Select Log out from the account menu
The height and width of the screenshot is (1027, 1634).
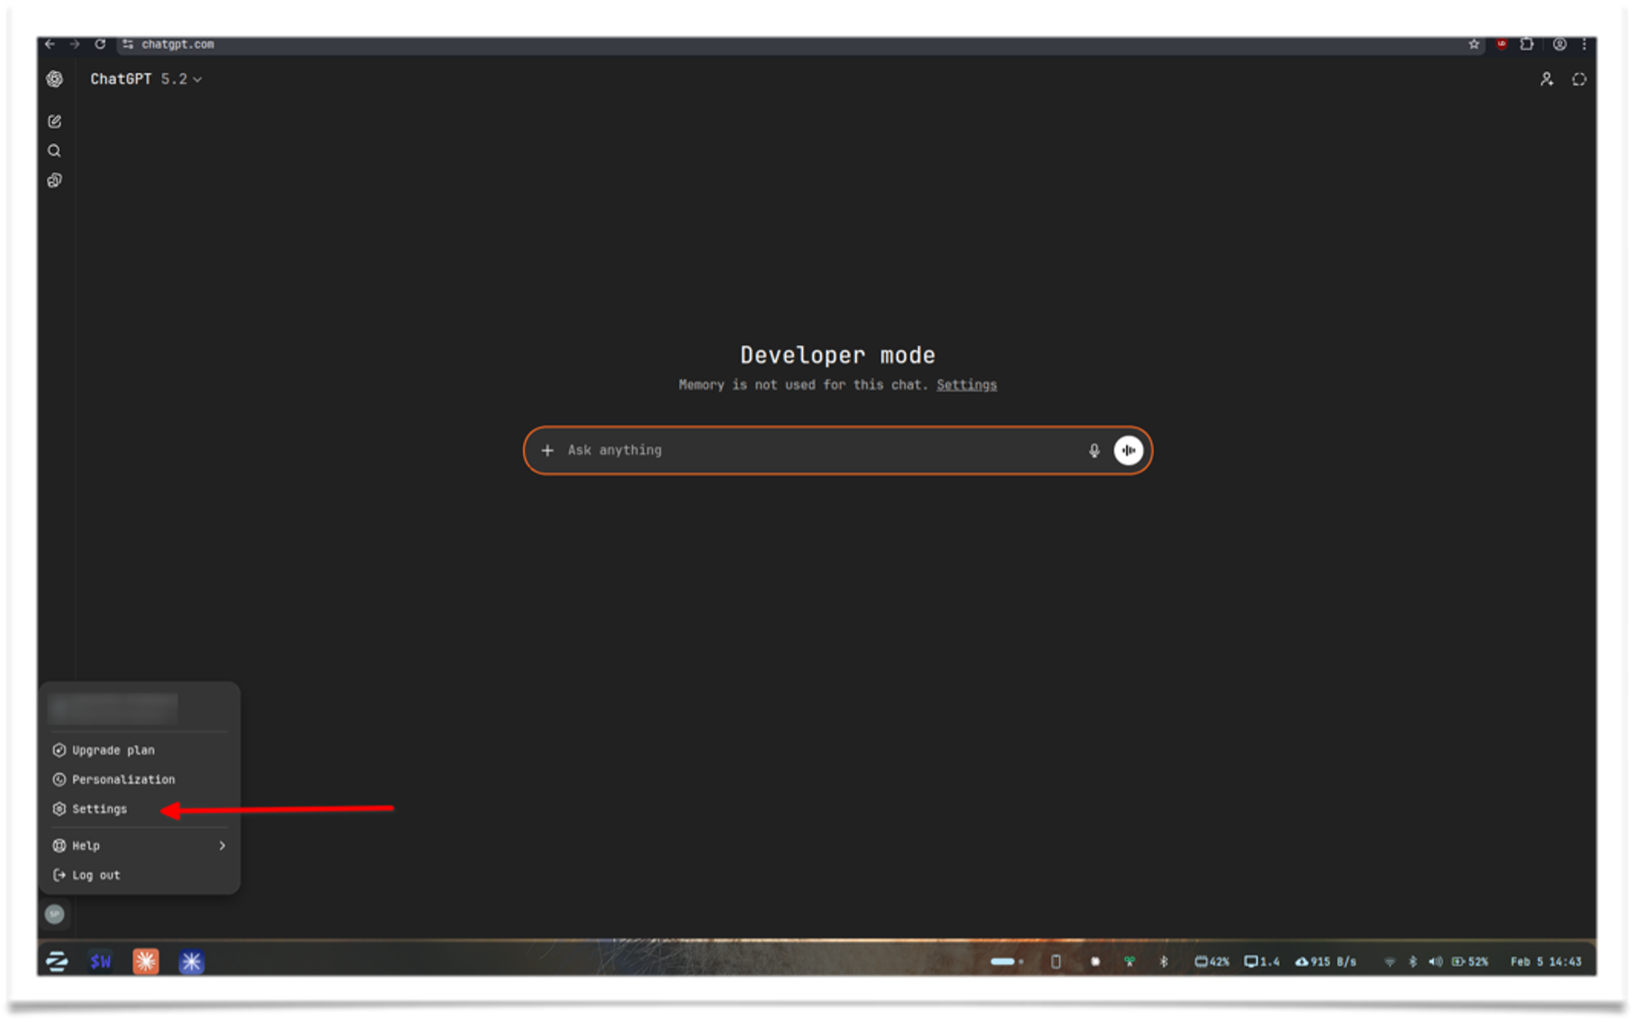[x=95, y=874]
